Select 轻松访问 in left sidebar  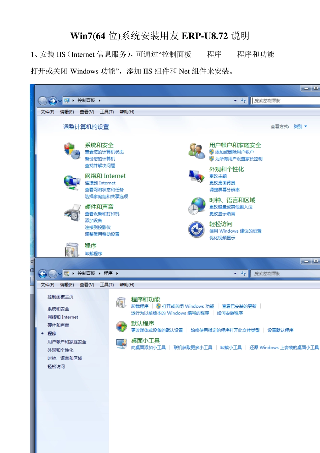56,367
